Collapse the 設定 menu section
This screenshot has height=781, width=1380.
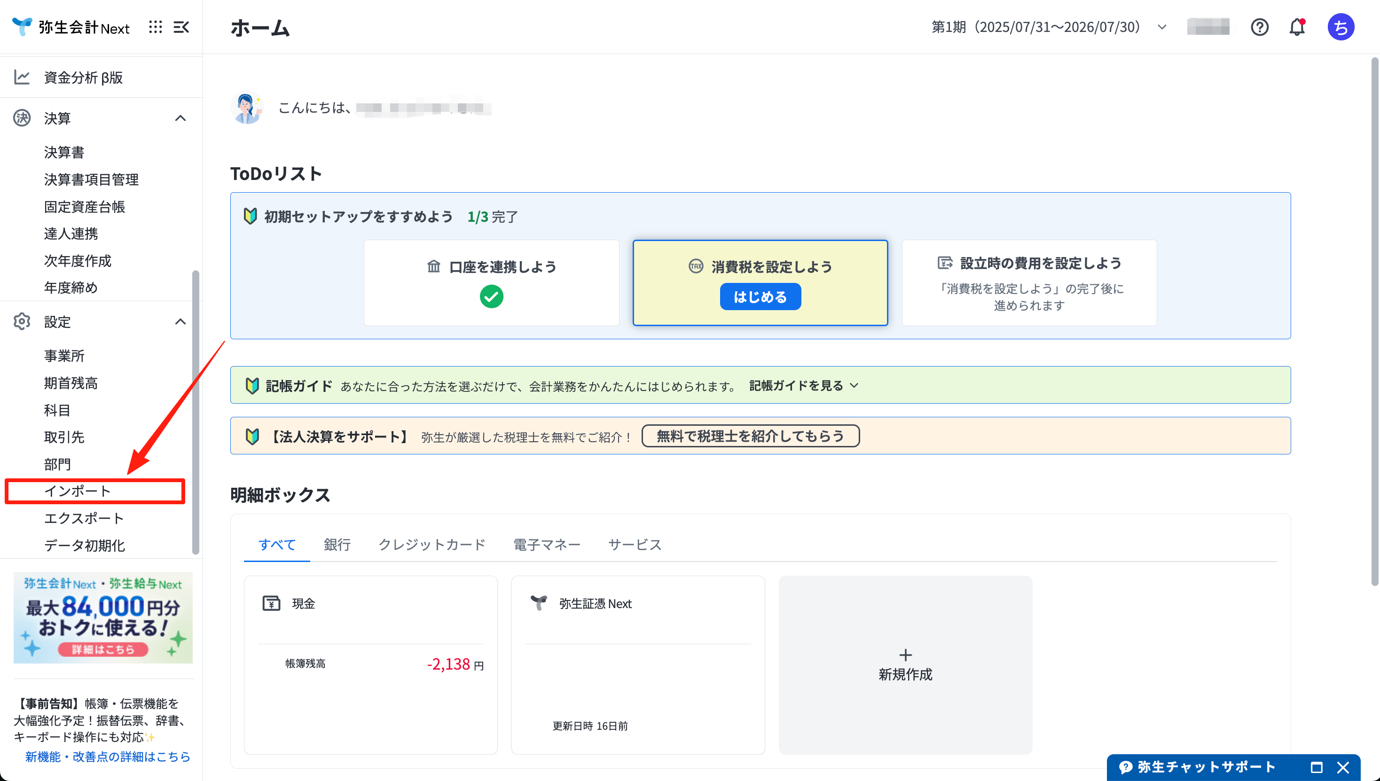181,322
